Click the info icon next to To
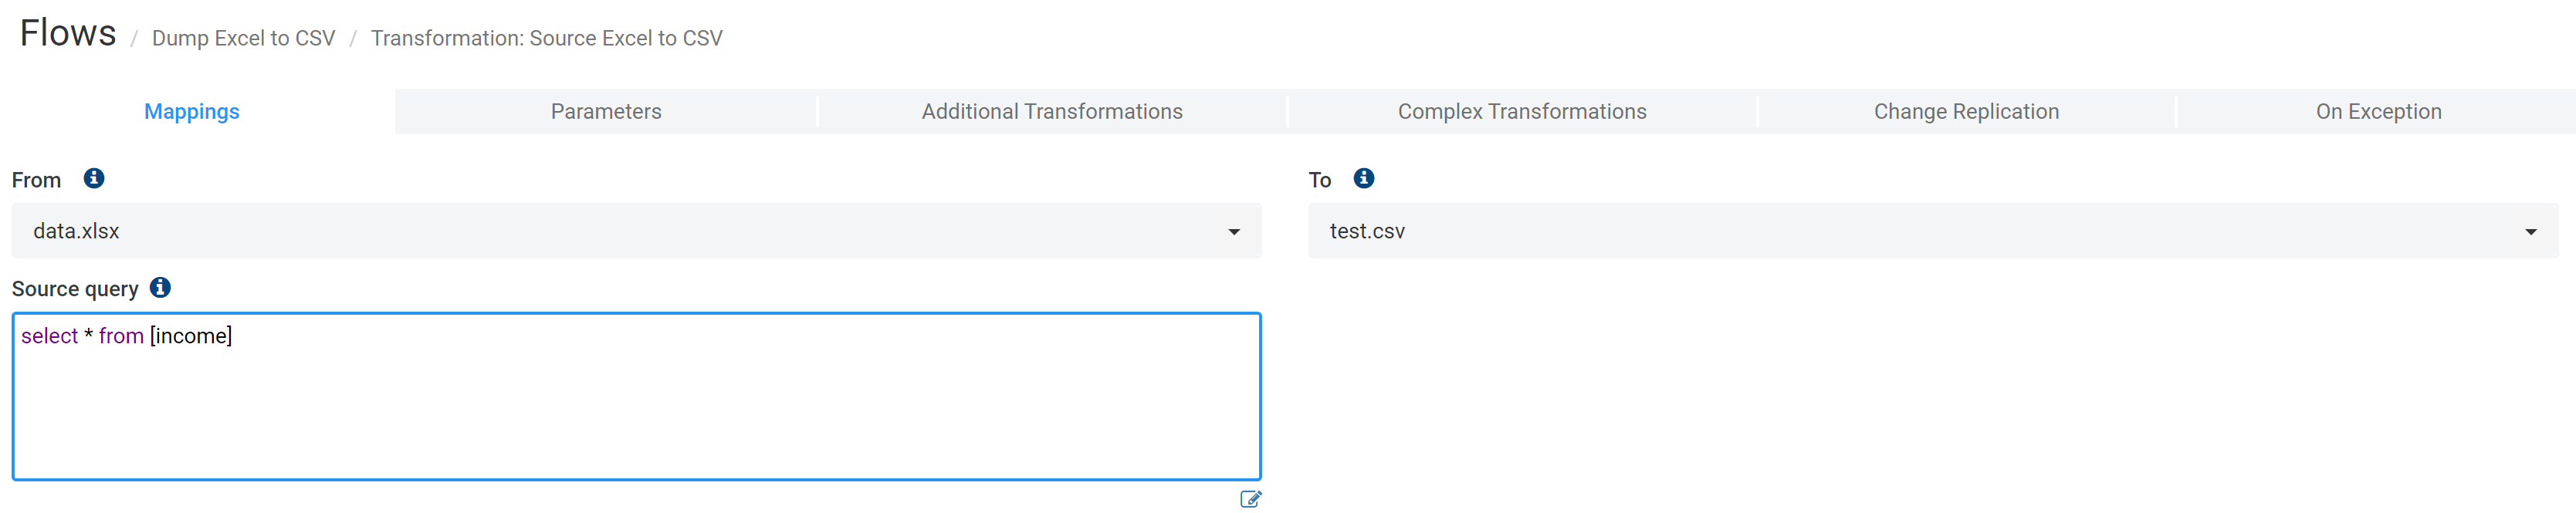2576x513 pixels. point(1364,178)
